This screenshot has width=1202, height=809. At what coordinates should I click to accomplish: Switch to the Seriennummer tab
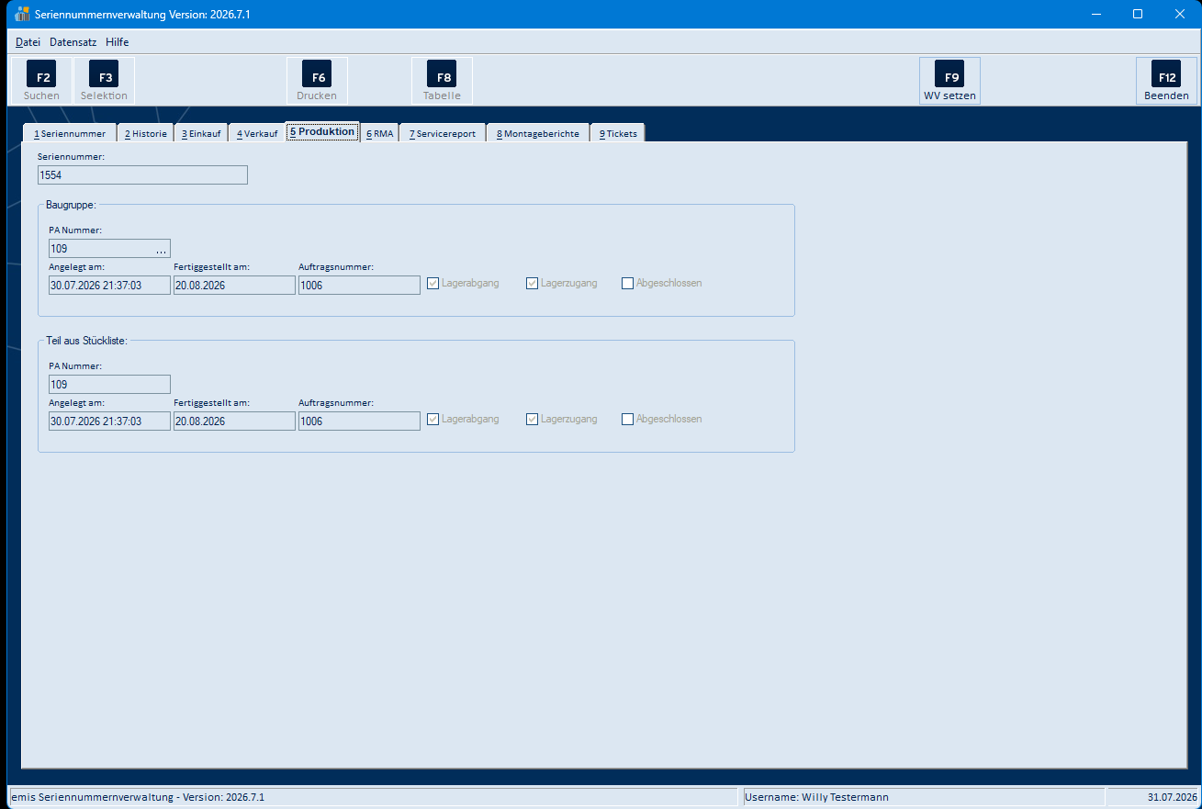(x=70, y=133)
